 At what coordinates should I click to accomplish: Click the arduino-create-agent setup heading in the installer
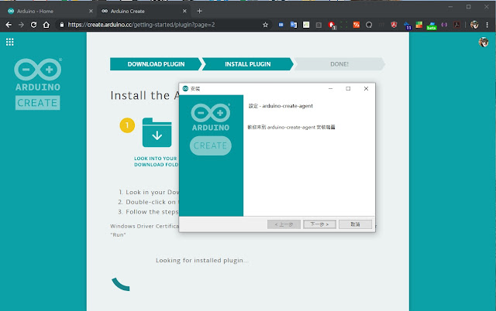[x=281, y=106]
